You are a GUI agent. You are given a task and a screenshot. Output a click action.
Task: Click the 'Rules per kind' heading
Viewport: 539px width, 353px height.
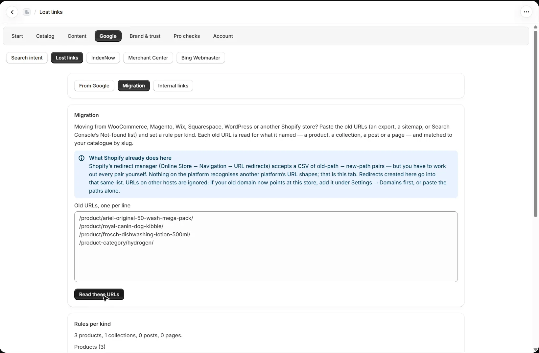click(x=92, y=324)
